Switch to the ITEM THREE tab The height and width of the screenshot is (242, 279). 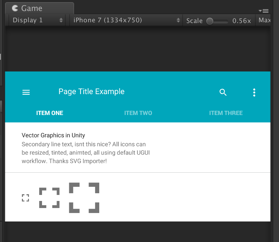[226, 113]
